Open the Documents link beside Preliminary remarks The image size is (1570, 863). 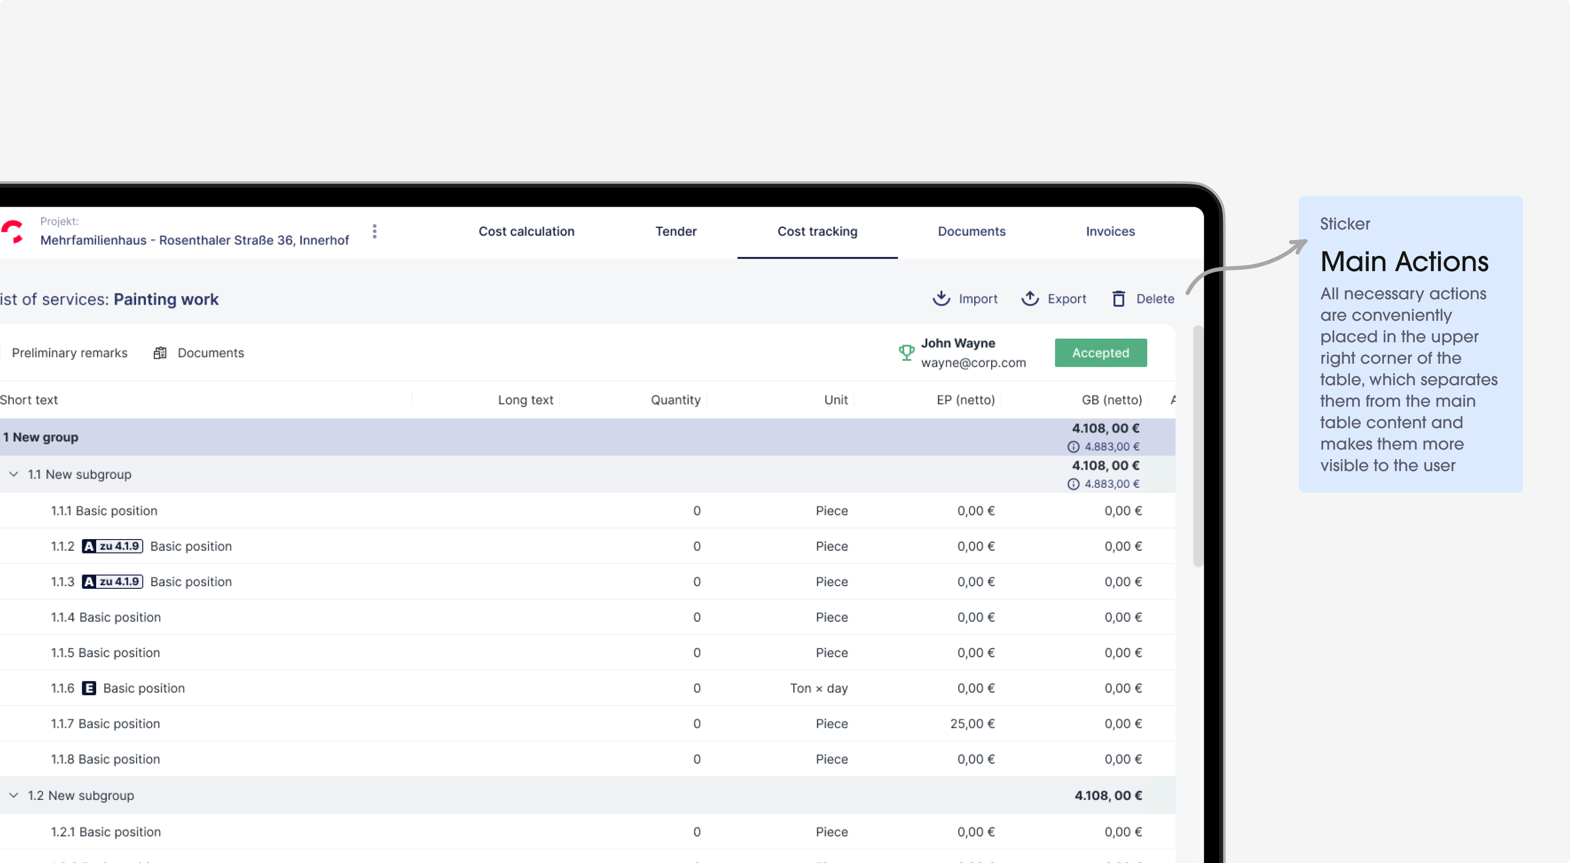tap(211, 353)
